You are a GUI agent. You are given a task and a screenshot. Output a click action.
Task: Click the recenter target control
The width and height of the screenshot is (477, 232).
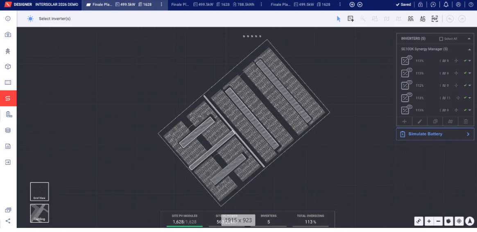point(459,221)
